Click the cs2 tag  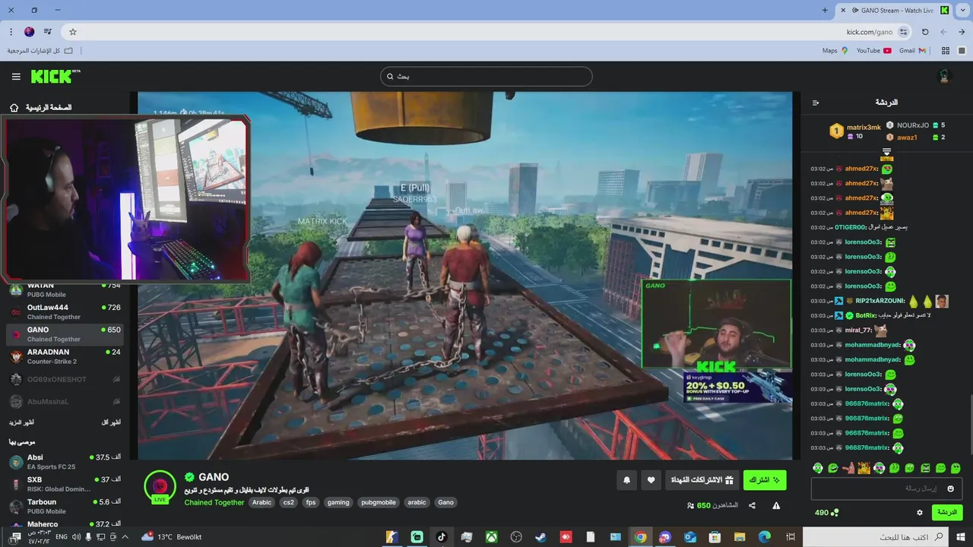click(288, 502)
